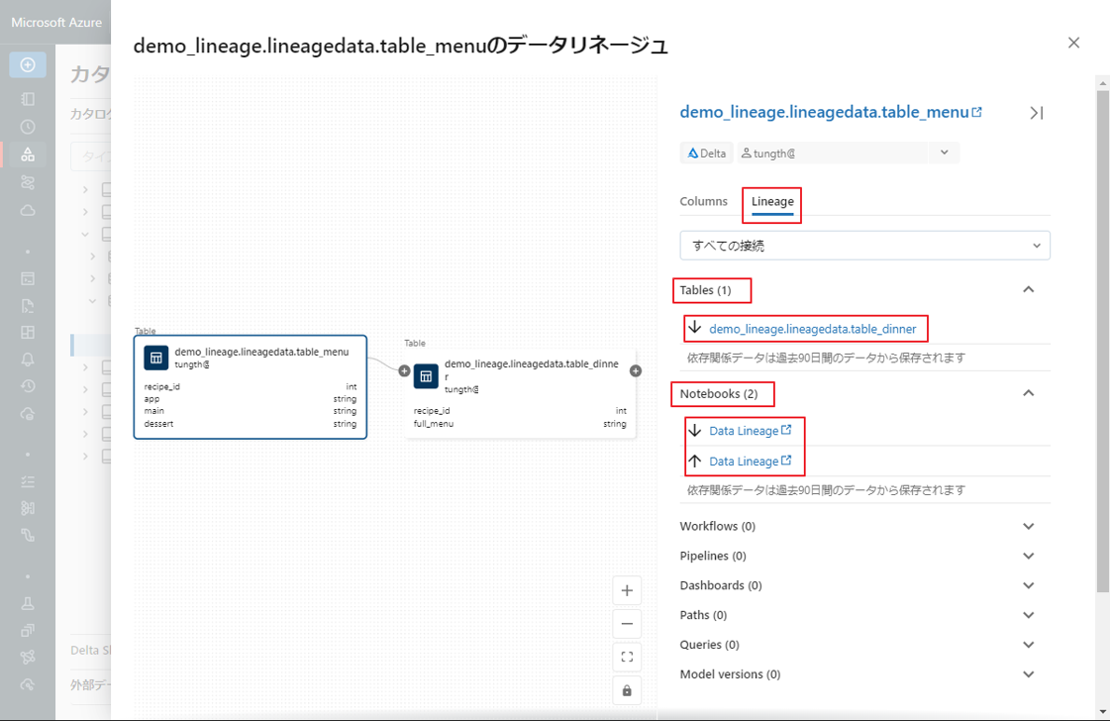Open the すべての接続 dropdown
The height and width of the screenshot is (721, 1110).
coord(864,246)
